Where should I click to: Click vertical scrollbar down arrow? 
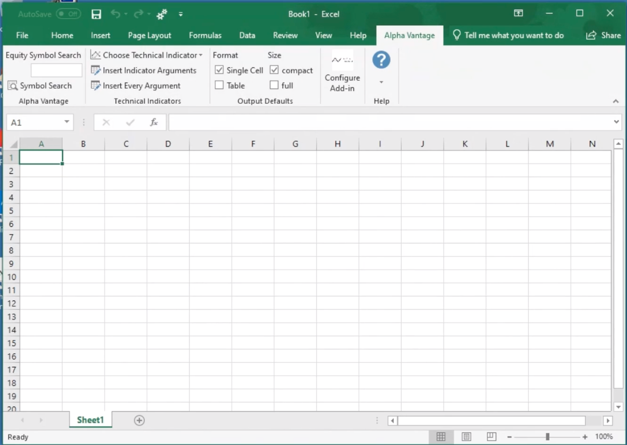(x=618, y=407)
